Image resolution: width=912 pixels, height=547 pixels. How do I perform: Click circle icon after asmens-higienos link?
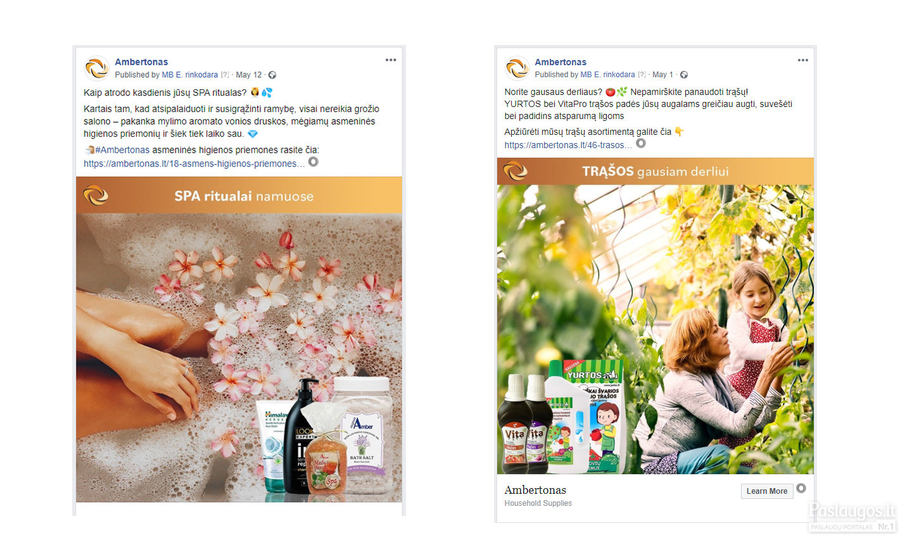tap(313, 162)
